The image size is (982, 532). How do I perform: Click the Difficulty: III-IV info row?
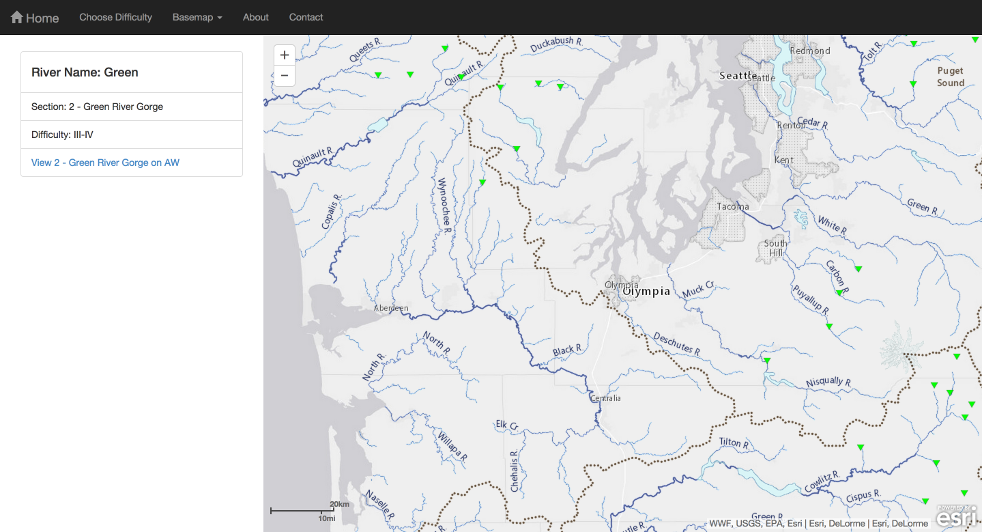pos(132,135)
